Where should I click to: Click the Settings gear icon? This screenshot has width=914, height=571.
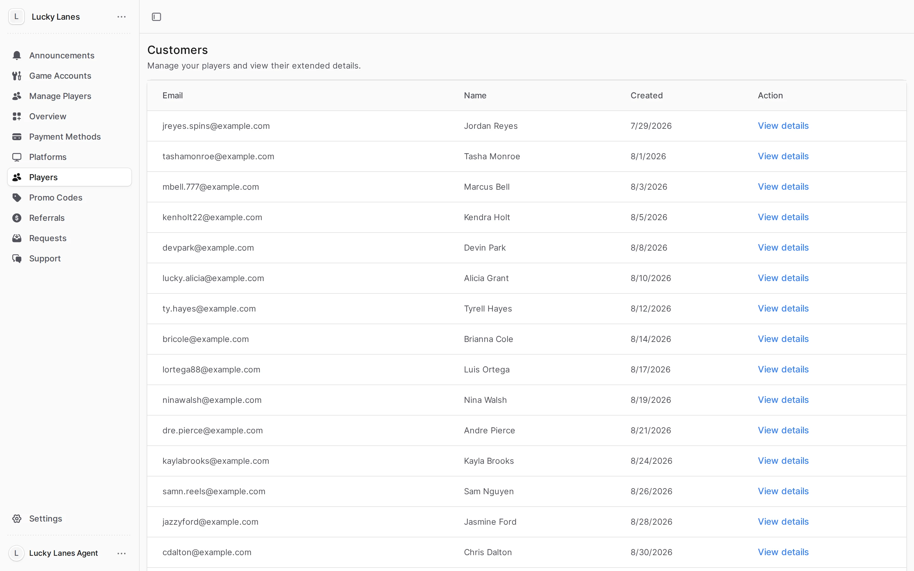click(x=17, y=519)
